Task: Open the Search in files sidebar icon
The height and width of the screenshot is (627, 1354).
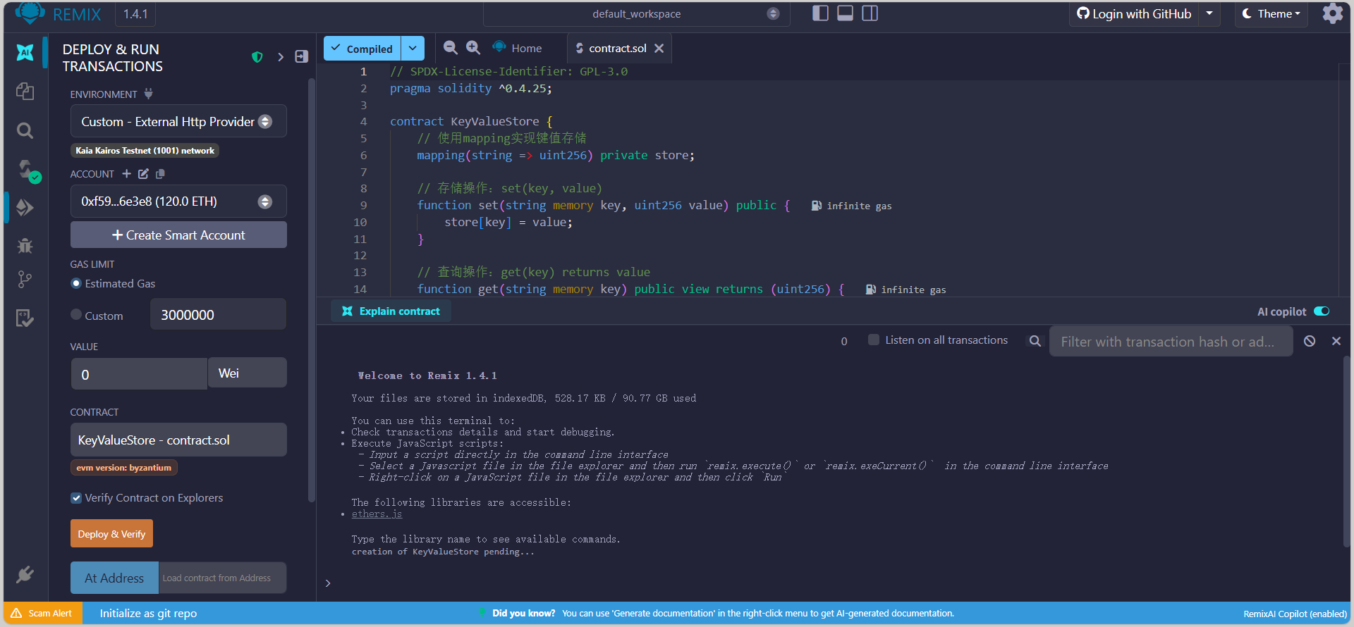Action: click(x=25, y=130)
